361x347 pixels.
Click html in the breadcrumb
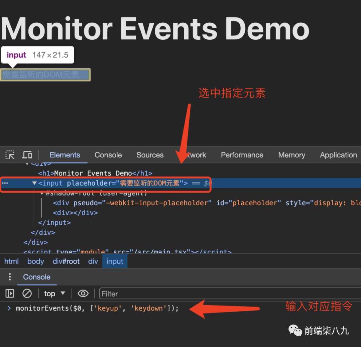11,261
